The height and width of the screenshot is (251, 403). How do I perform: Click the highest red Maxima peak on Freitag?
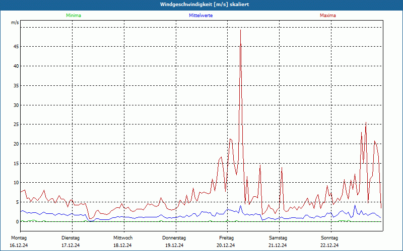[x=240, y=31]
